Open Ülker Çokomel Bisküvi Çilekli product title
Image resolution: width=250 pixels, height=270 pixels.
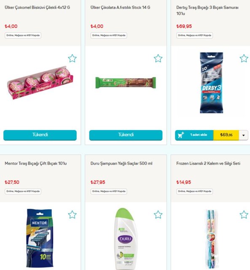pos(38,8)
